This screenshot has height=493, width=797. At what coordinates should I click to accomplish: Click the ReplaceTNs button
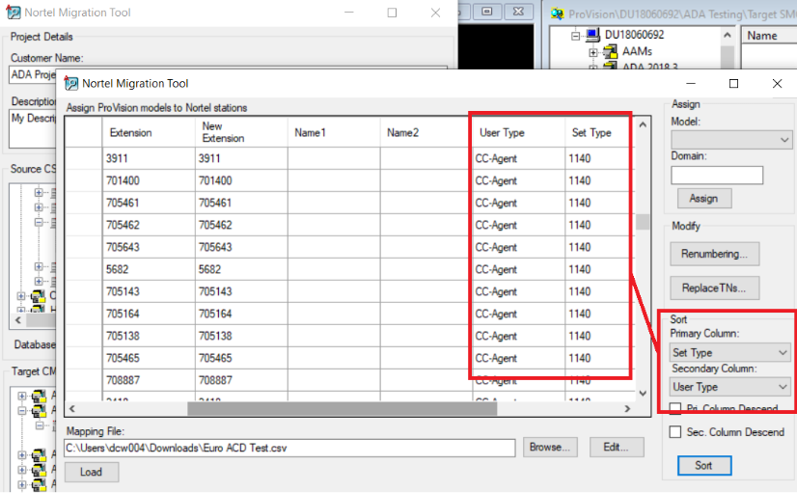pyautogui.click(x=714, y=288)
